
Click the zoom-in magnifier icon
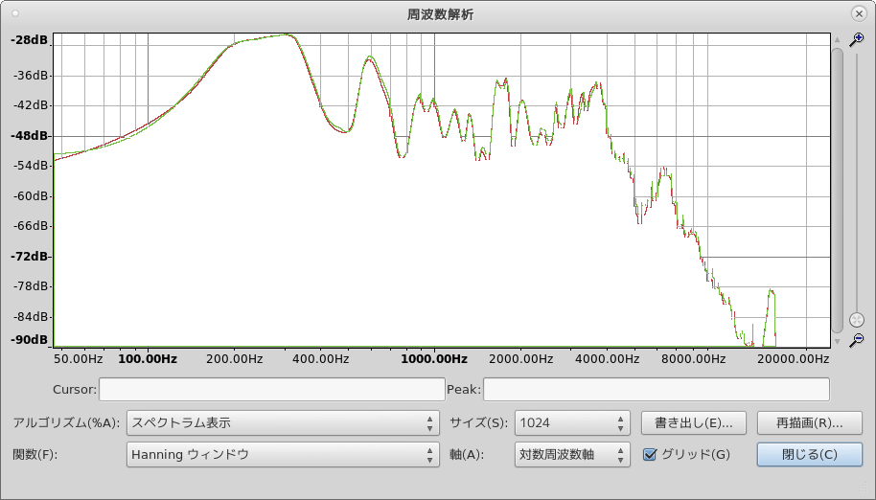[857, 39]
